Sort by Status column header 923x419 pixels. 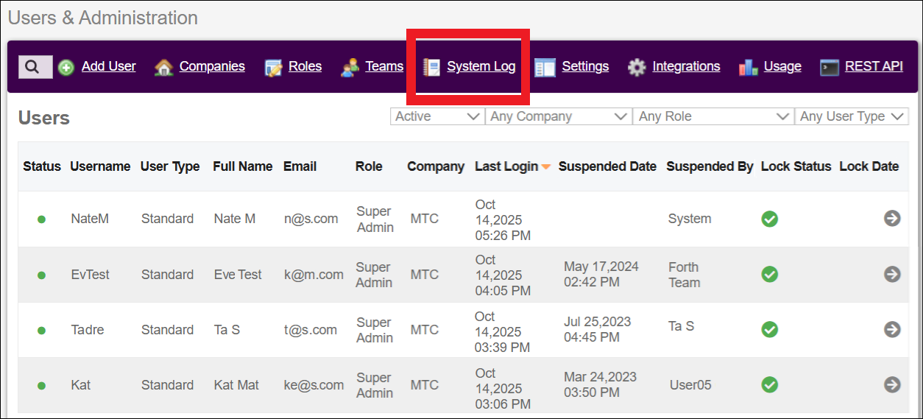pyautogui.click(x=42, y=166)
